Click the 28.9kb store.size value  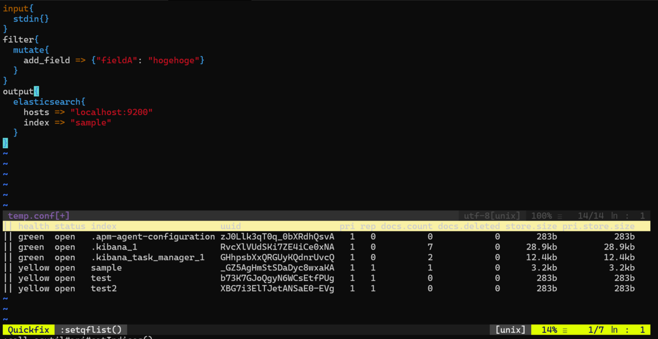tap(542, 247)
